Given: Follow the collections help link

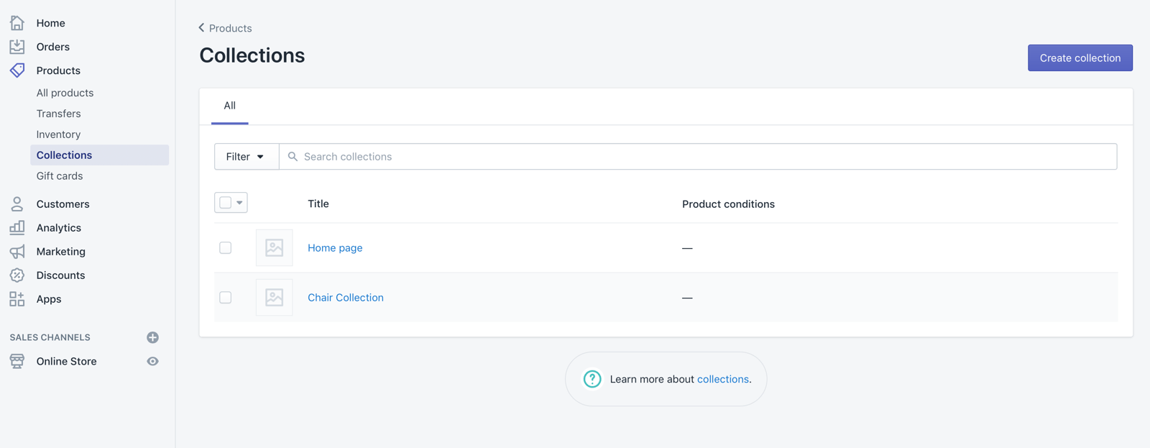Looking at the screenshot, I should [723, 379].
